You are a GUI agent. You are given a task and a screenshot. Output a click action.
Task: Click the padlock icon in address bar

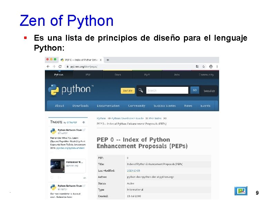click(67, 66)
